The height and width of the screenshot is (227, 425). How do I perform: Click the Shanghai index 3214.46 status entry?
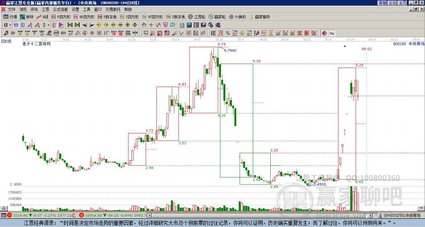click(x=41, y=215)
